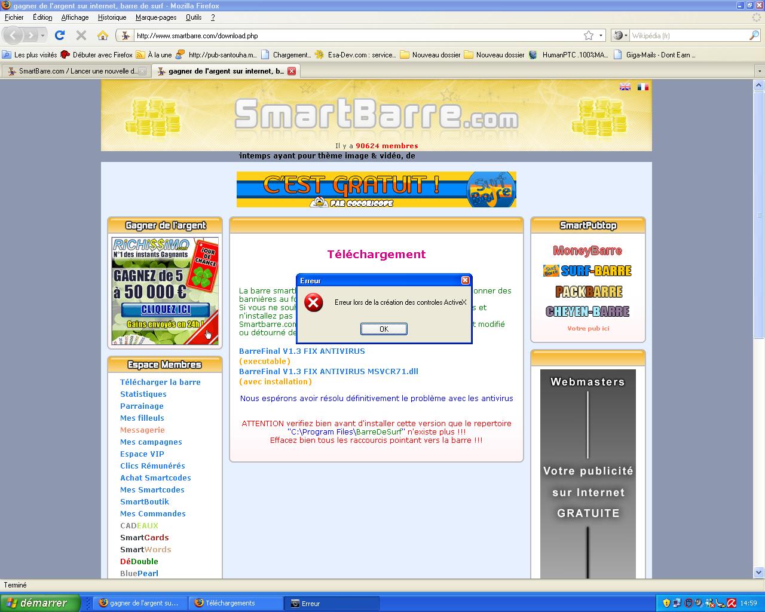
Task: Open the search engine selector dropdown
Action: tap(621, 35)
